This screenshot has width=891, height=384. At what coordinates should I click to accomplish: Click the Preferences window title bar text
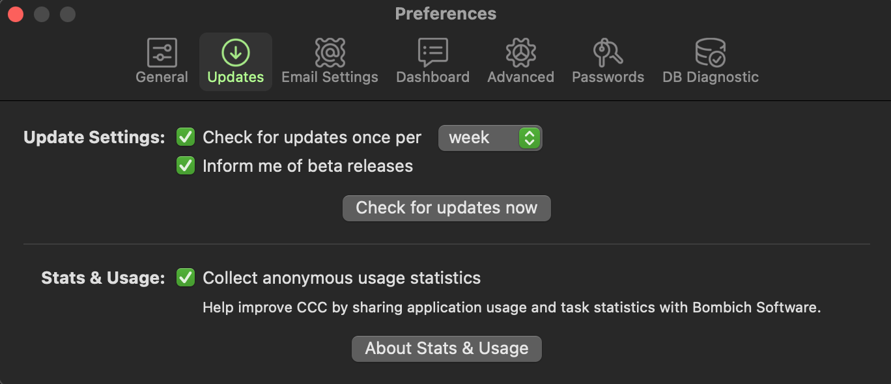[445, 14]
